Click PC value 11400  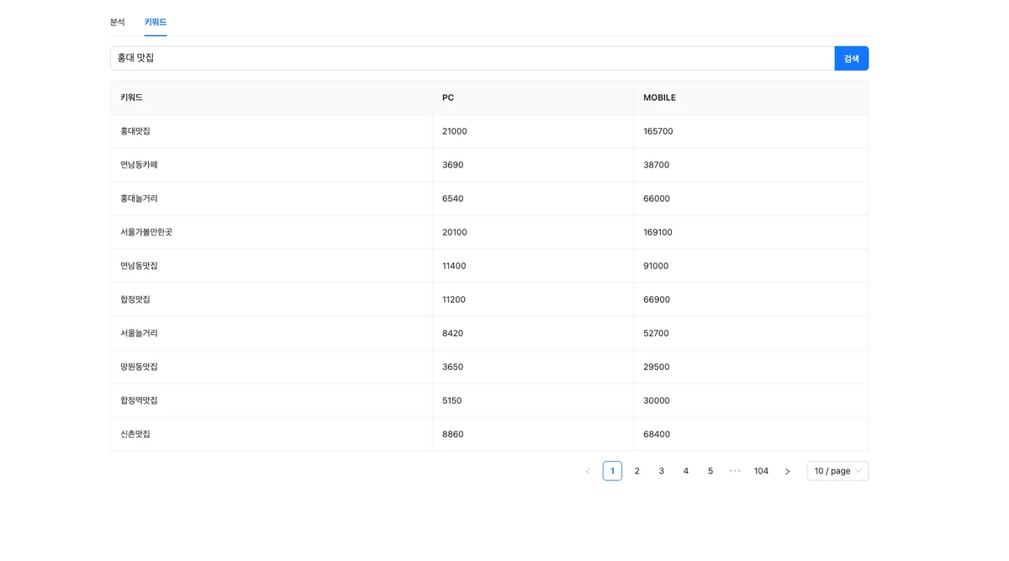454,266
